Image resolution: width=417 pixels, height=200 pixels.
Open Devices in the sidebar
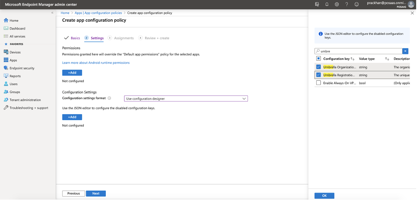[12, 52]
